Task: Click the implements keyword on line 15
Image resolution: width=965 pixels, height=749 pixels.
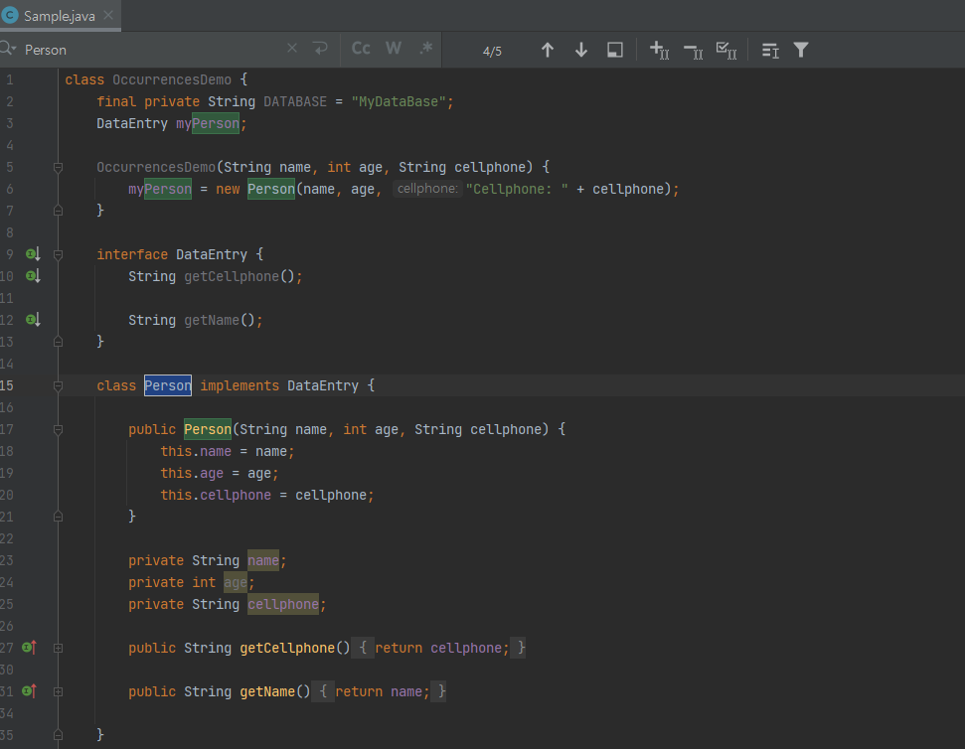Action: point(240,385)
